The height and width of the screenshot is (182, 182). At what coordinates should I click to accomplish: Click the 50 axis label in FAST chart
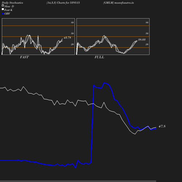tap(72, 33)
